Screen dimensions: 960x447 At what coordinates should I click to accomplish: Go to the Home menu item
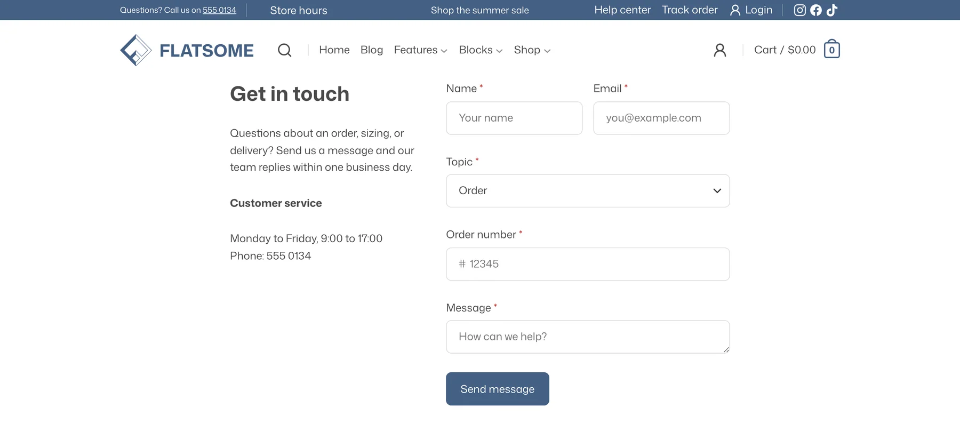tap(334, 50)
